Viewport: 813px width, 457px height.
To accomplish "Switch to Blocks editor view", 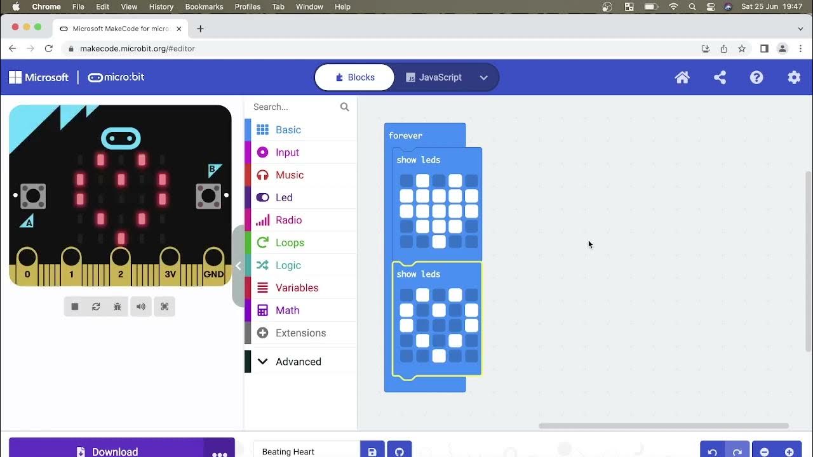I will coord(355,77).
